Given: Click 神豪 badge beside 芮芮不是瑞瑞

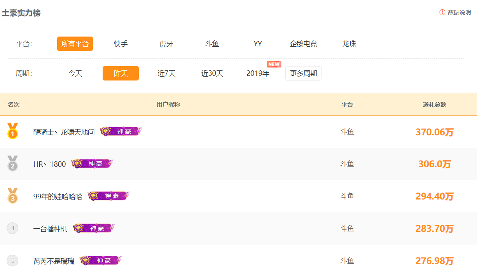Looking at the screenshot, I should pos(101,261).
